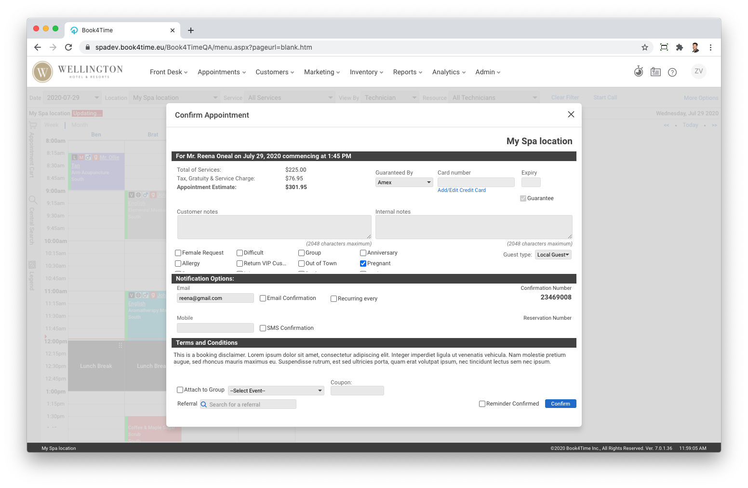Open the help question mark icon

[672, 72]
